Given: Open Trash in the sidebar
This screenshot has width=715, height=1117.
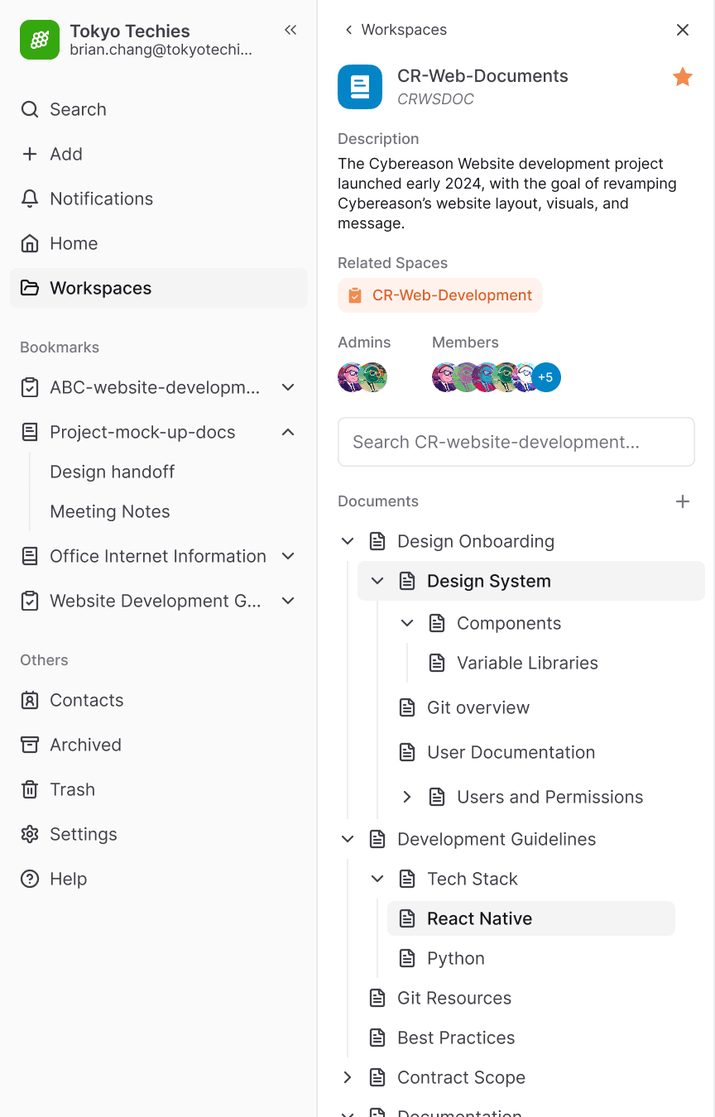Looking at the screenshot, I should point(72,789).
